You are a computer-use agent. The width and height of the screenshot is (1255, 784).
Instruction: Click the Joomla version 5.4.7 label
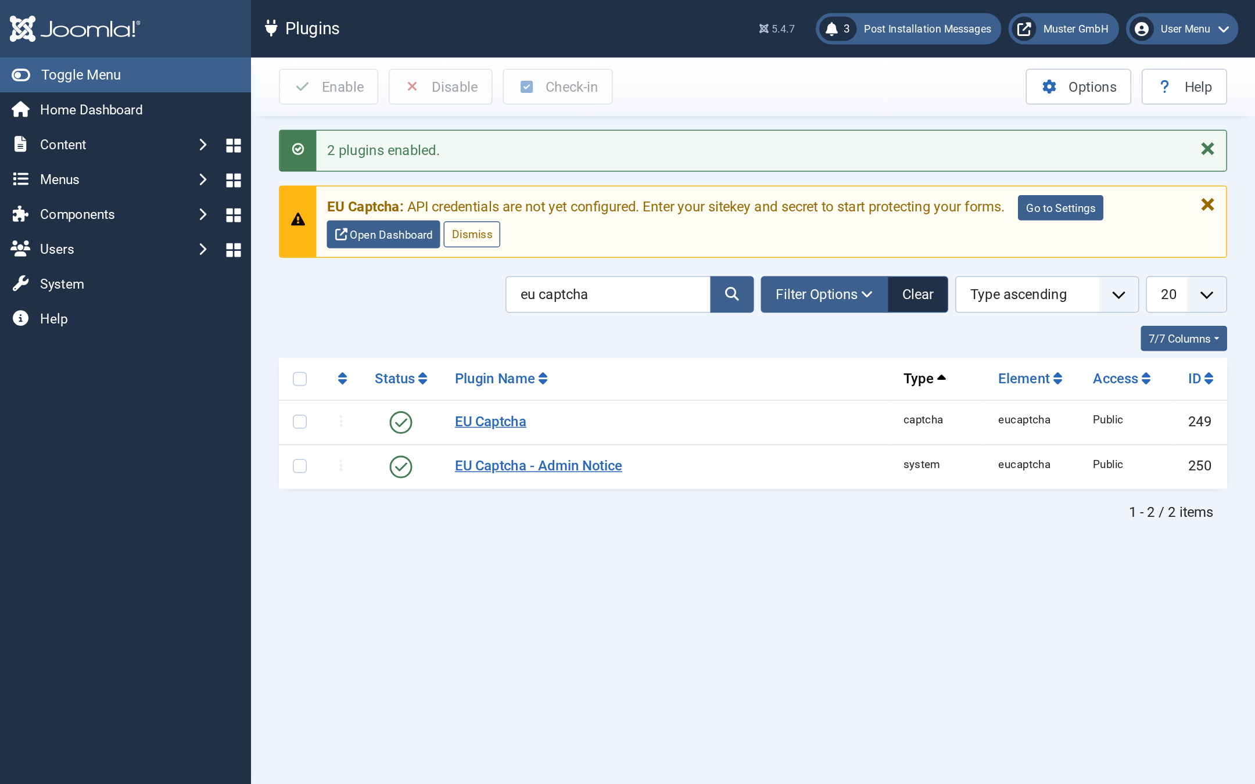(x=777, y=28)
